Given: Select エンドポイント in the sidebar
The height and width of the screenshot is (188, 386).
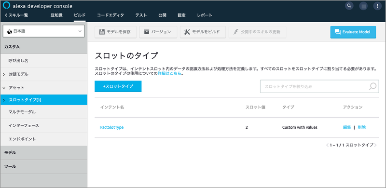Looking at the screenshot, I should coord(43,139).
